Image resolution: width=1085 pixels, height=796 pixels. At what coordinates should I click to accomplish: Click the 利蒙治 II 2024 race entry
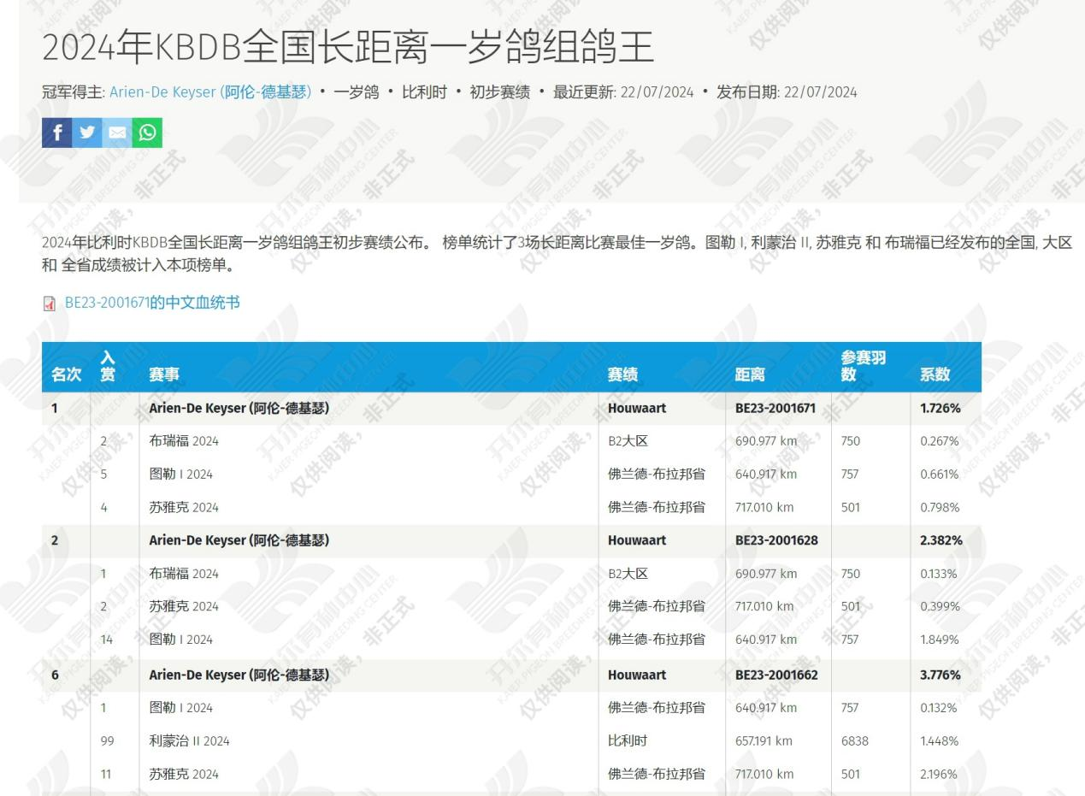[x=189, y=741]
